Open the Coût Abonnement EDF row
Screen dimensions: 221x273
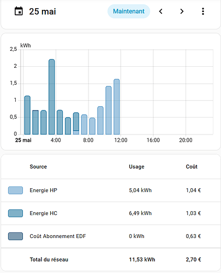[x=110, y=236]
